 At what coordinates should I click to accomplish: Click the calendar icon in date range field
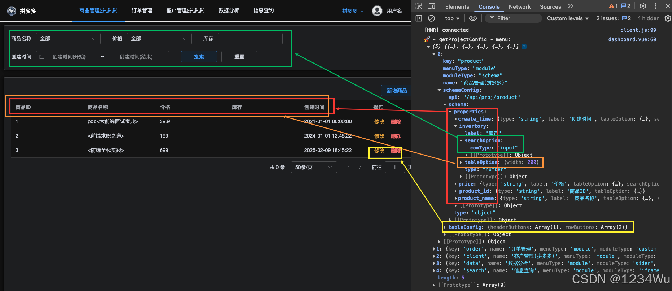(42, 57)
